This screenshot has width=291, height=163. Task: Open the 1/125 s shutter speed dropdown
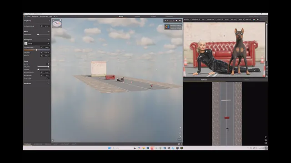tap(220, 19)
